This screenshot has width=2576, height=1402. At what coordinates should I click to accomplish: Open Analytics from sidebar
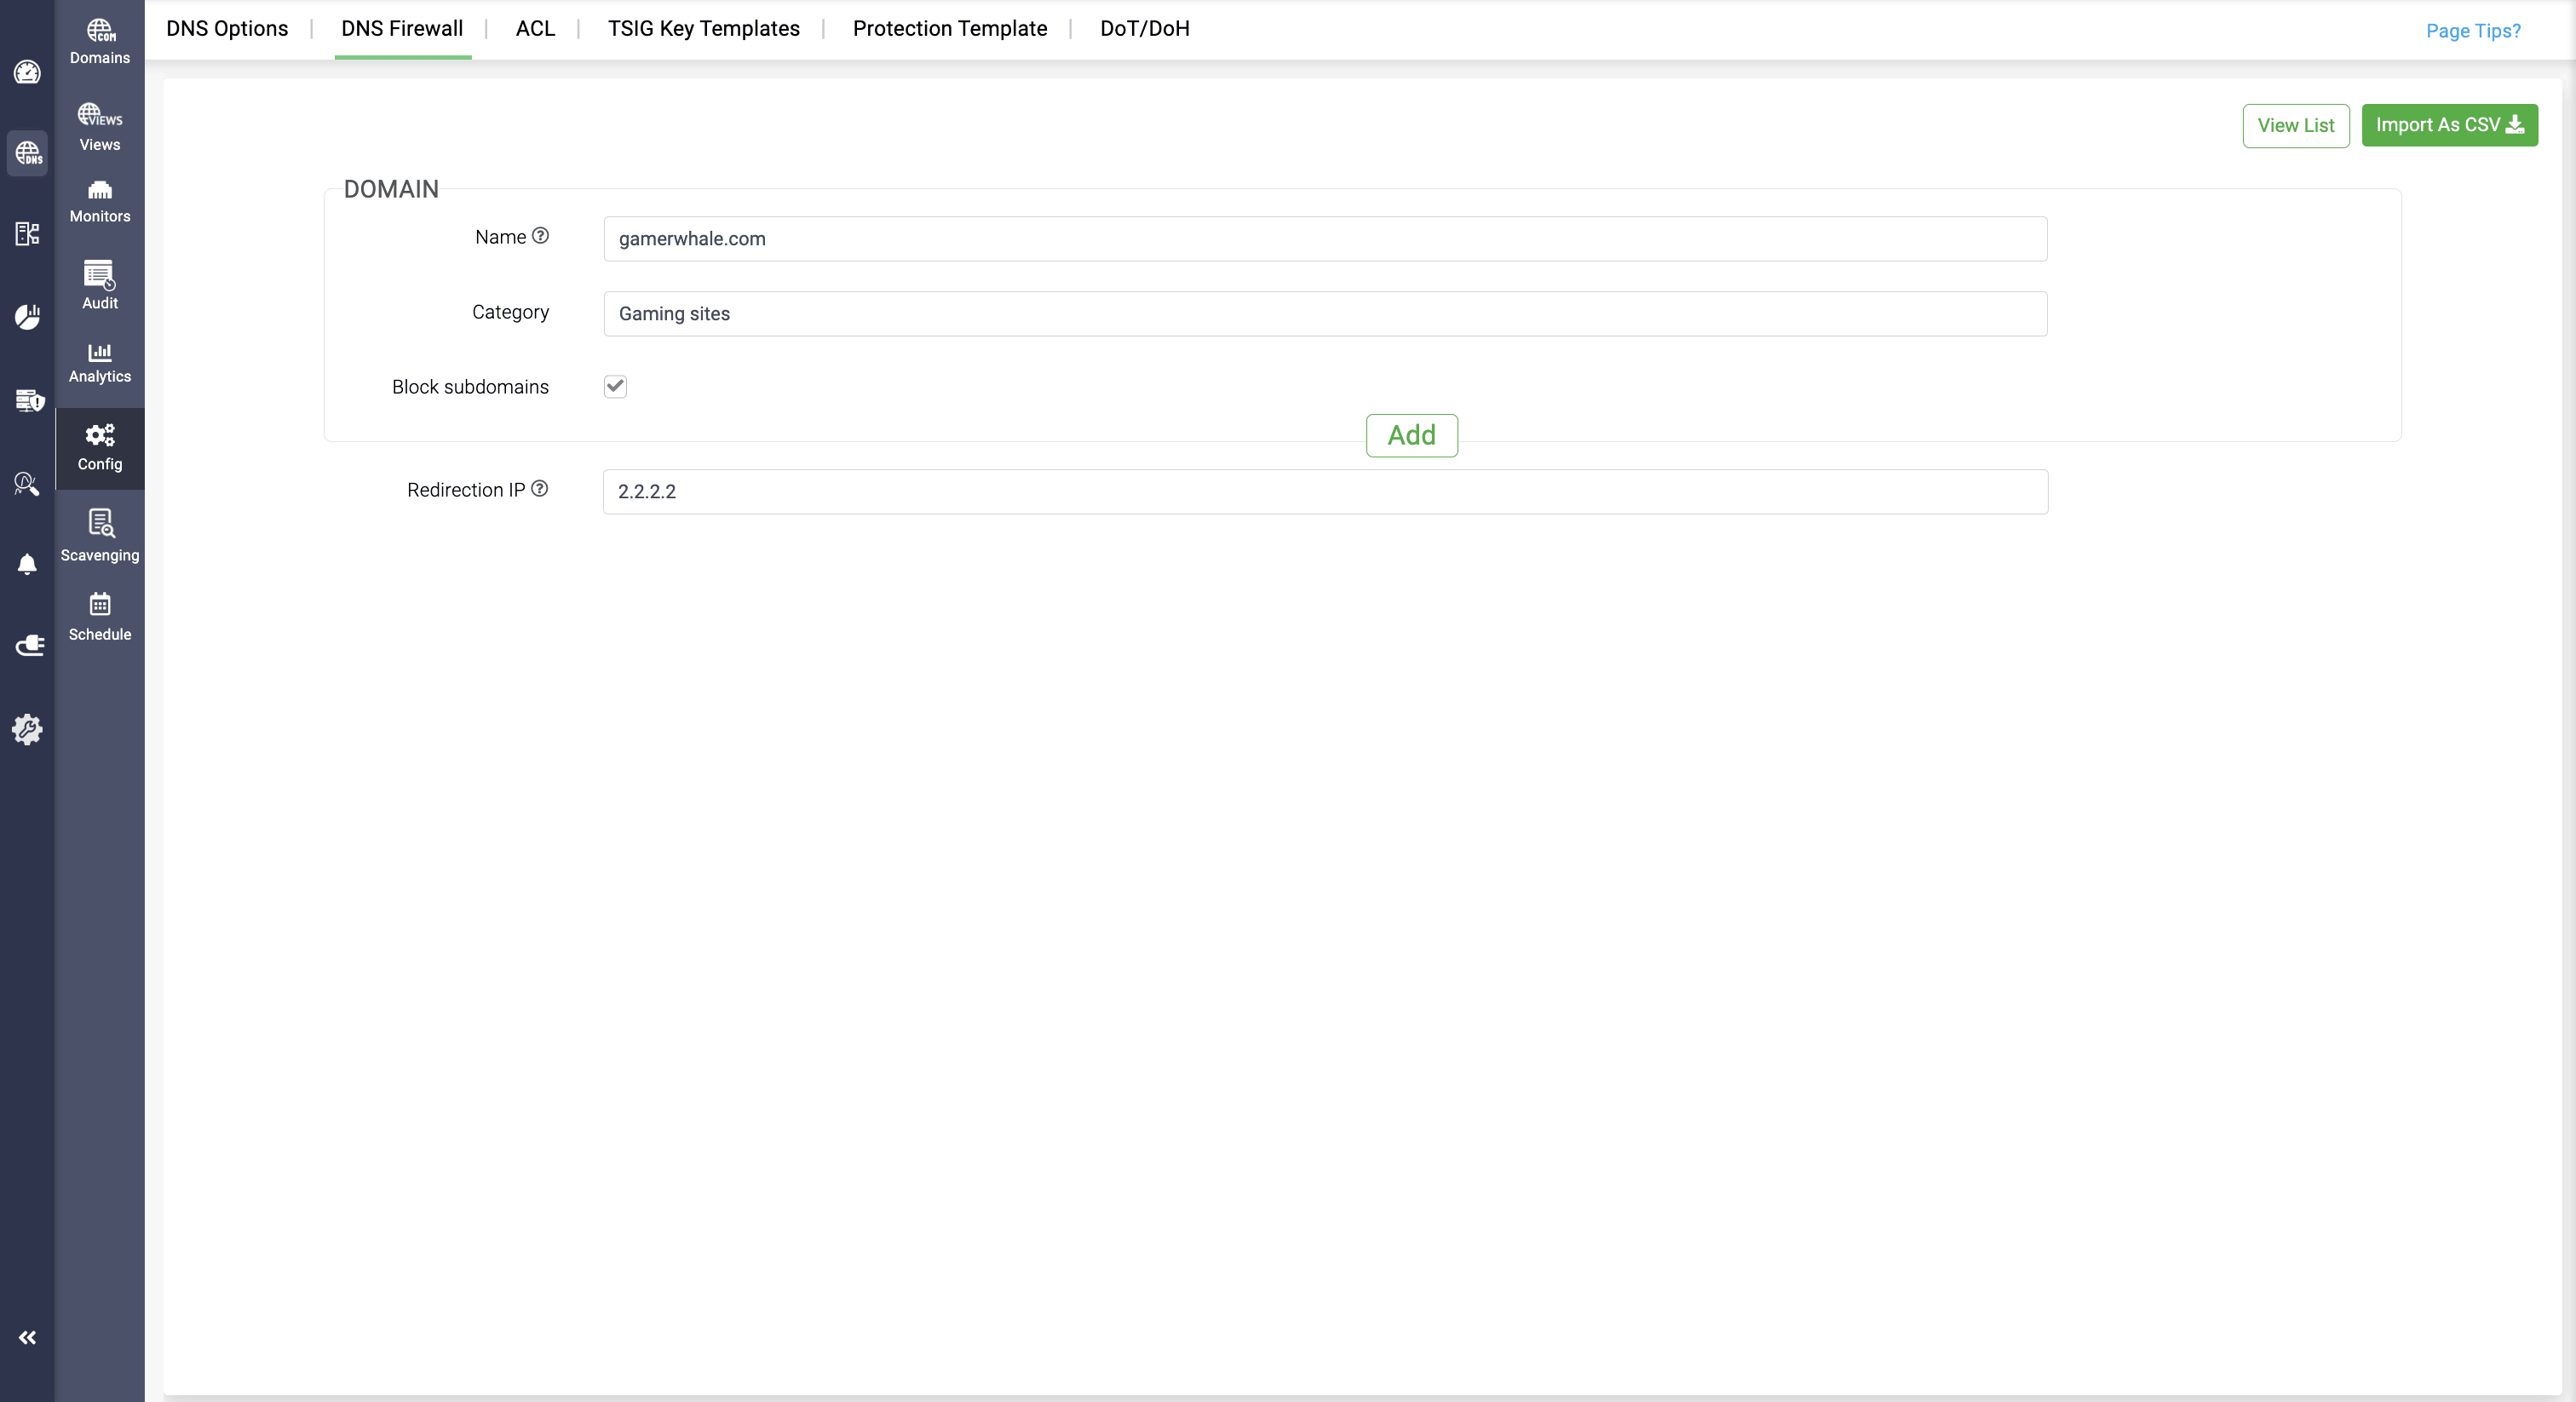[99, 362]
